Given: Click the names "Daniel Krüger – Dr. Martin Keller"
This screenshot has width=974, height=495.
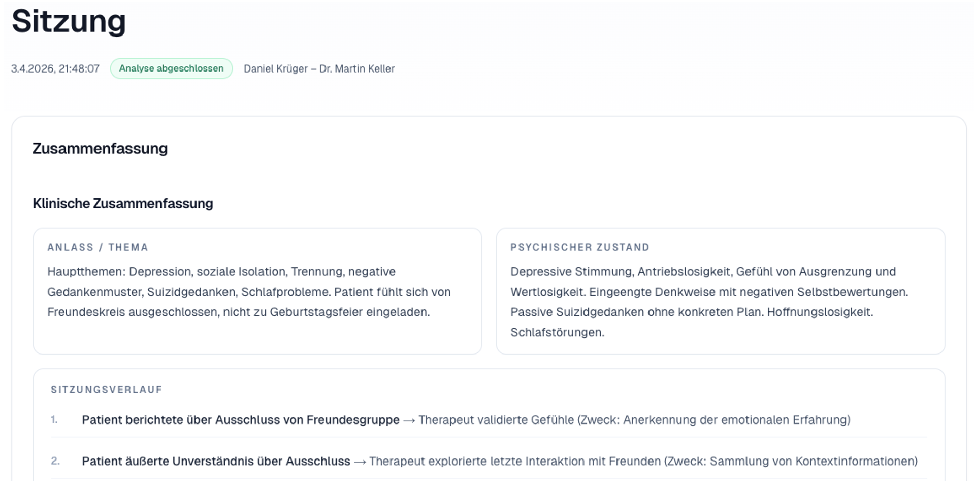Looking at the screenshot, I should click(319, 69).
